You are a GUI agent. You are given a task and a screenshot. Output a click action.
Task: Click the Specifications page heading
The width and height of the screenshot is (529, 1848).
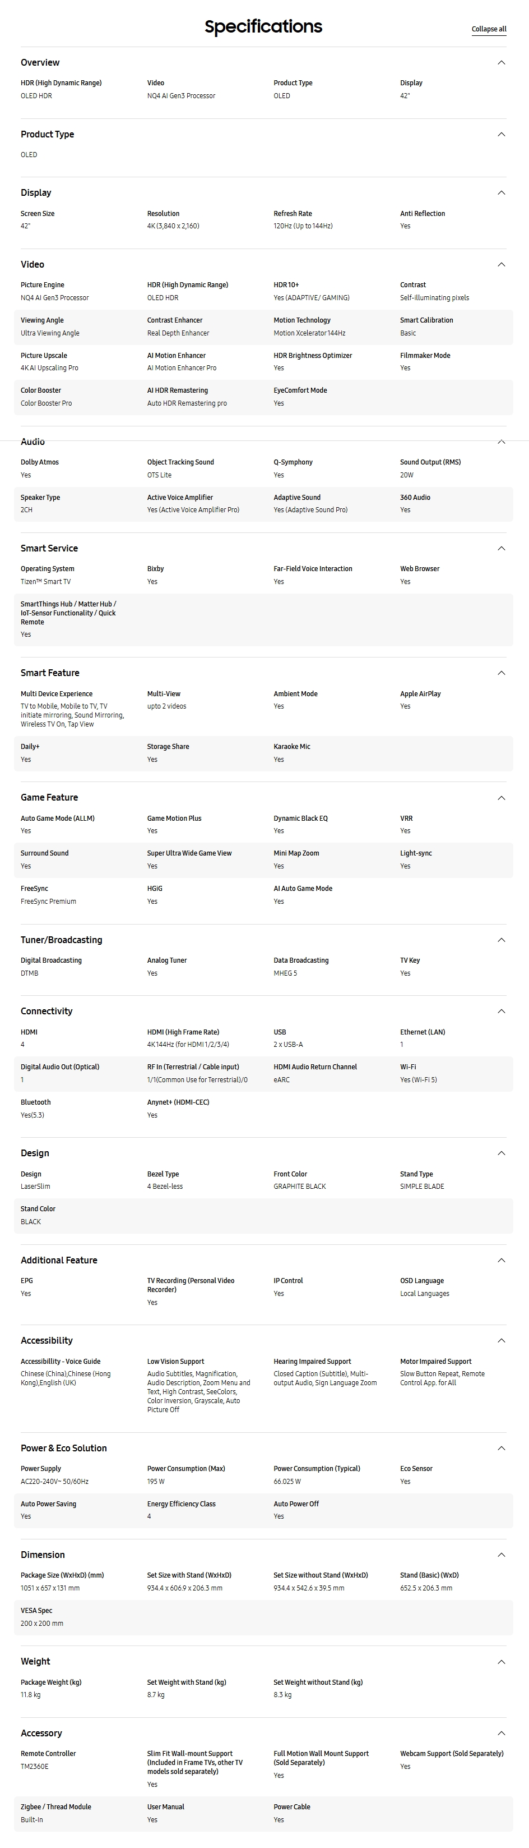[x=263, y=27]
